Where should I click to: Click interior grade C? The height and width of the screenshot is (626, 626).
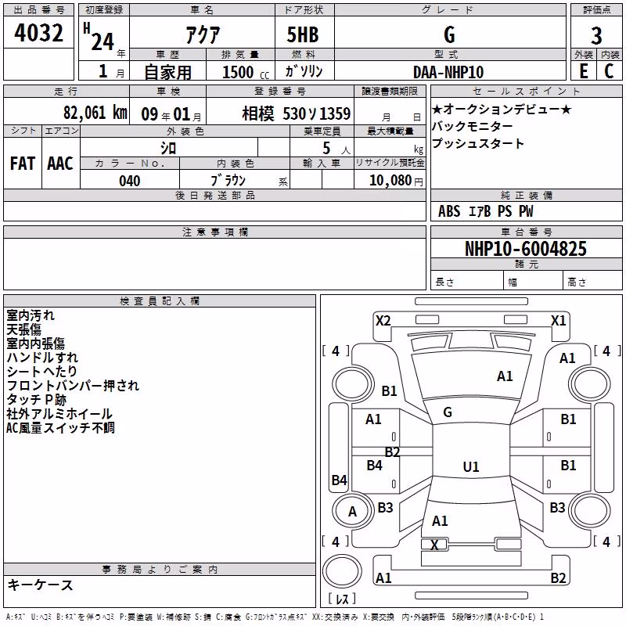point(609,71)
